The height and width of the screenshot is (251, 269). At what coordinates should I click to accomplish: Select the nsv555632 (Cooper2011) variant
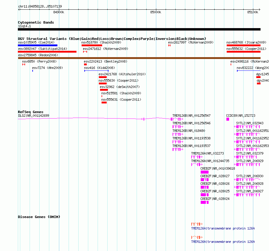[243, 52]
